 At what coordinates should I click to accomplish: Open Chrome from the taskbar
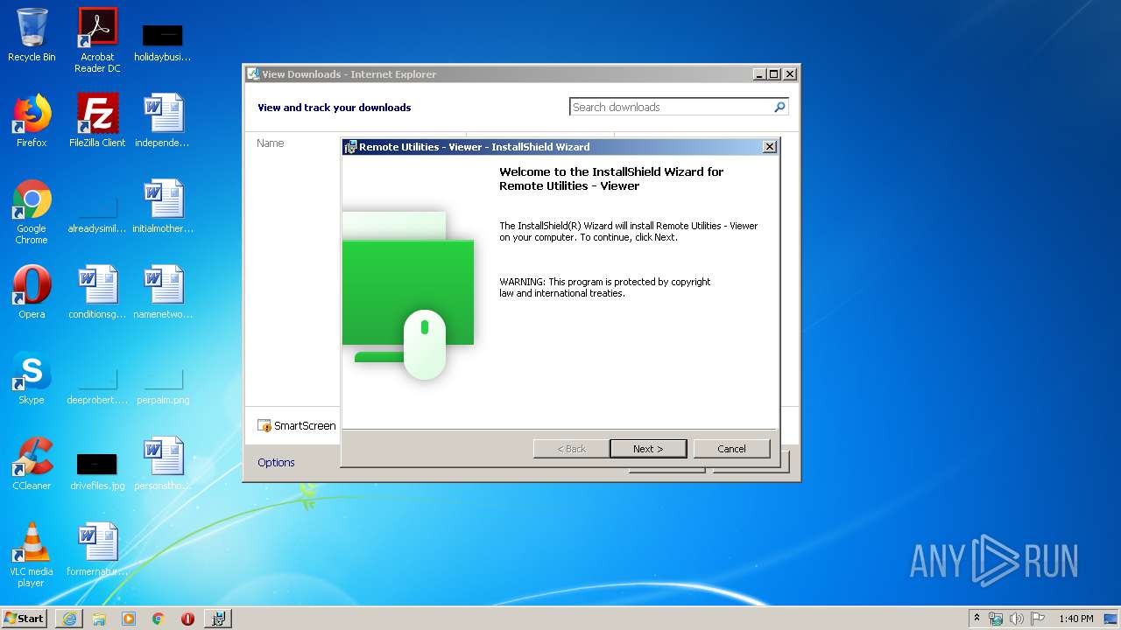159,619
